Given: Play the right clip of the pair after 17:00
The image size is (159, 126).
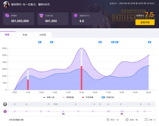Looking at the screenshot, I should click(117, 42).
